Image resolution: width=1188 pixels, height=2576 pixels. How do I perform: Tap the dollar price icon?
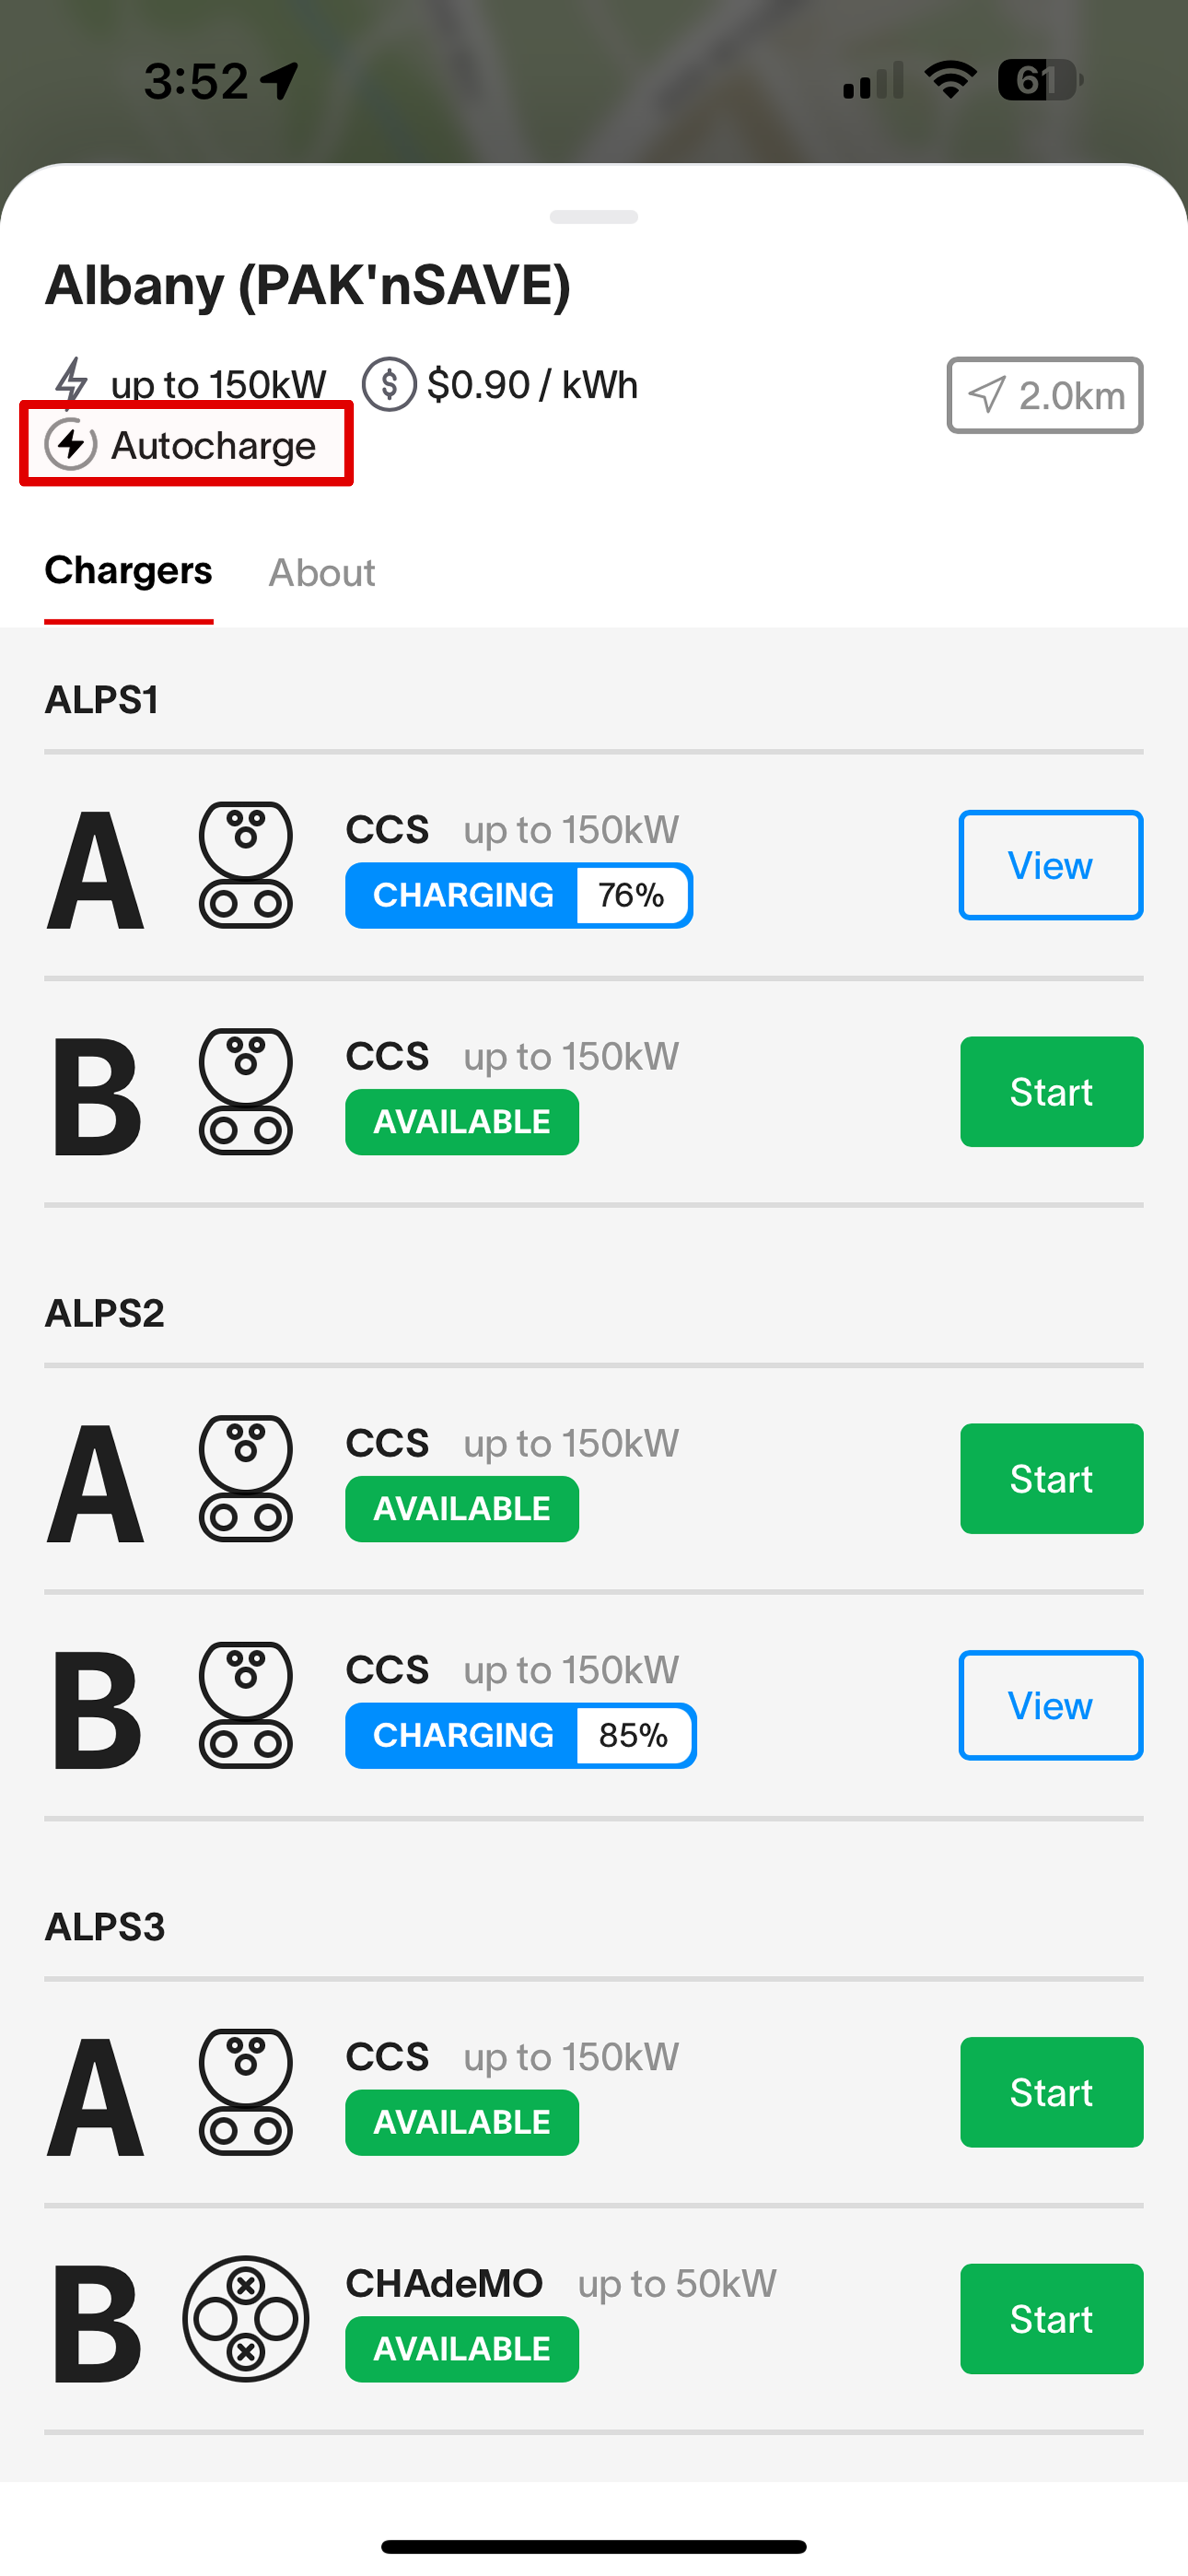[x=389, y=384]
